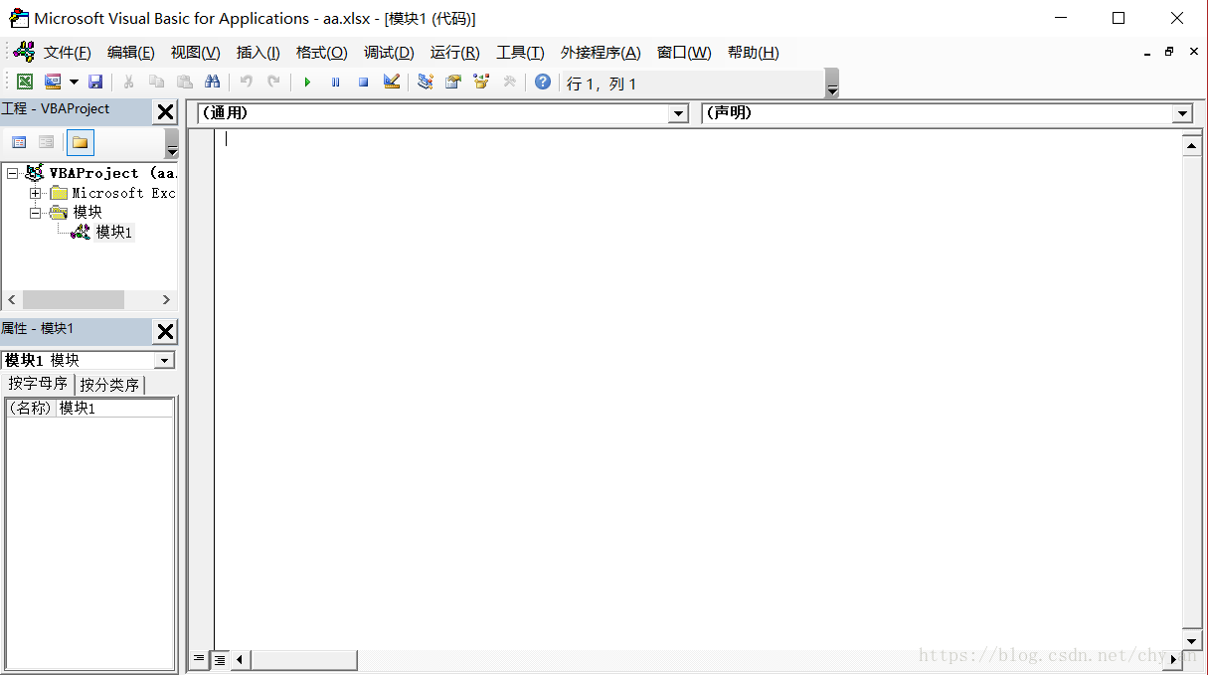This screenshot has width=1208, height=675.
Task: Click View Code icon in project panel
Action: [x=19, y=142]
